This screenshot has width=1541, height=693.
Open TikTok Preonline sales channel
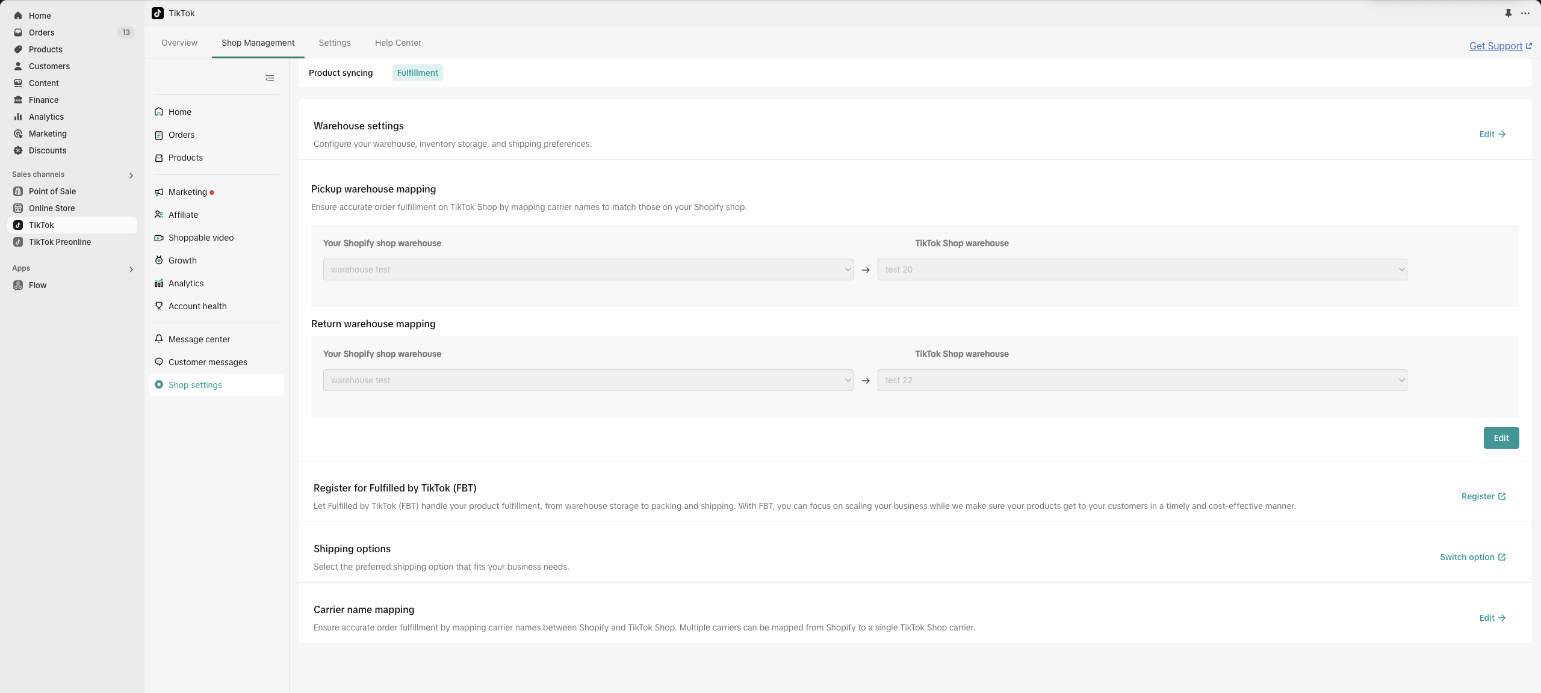[60, 242]
